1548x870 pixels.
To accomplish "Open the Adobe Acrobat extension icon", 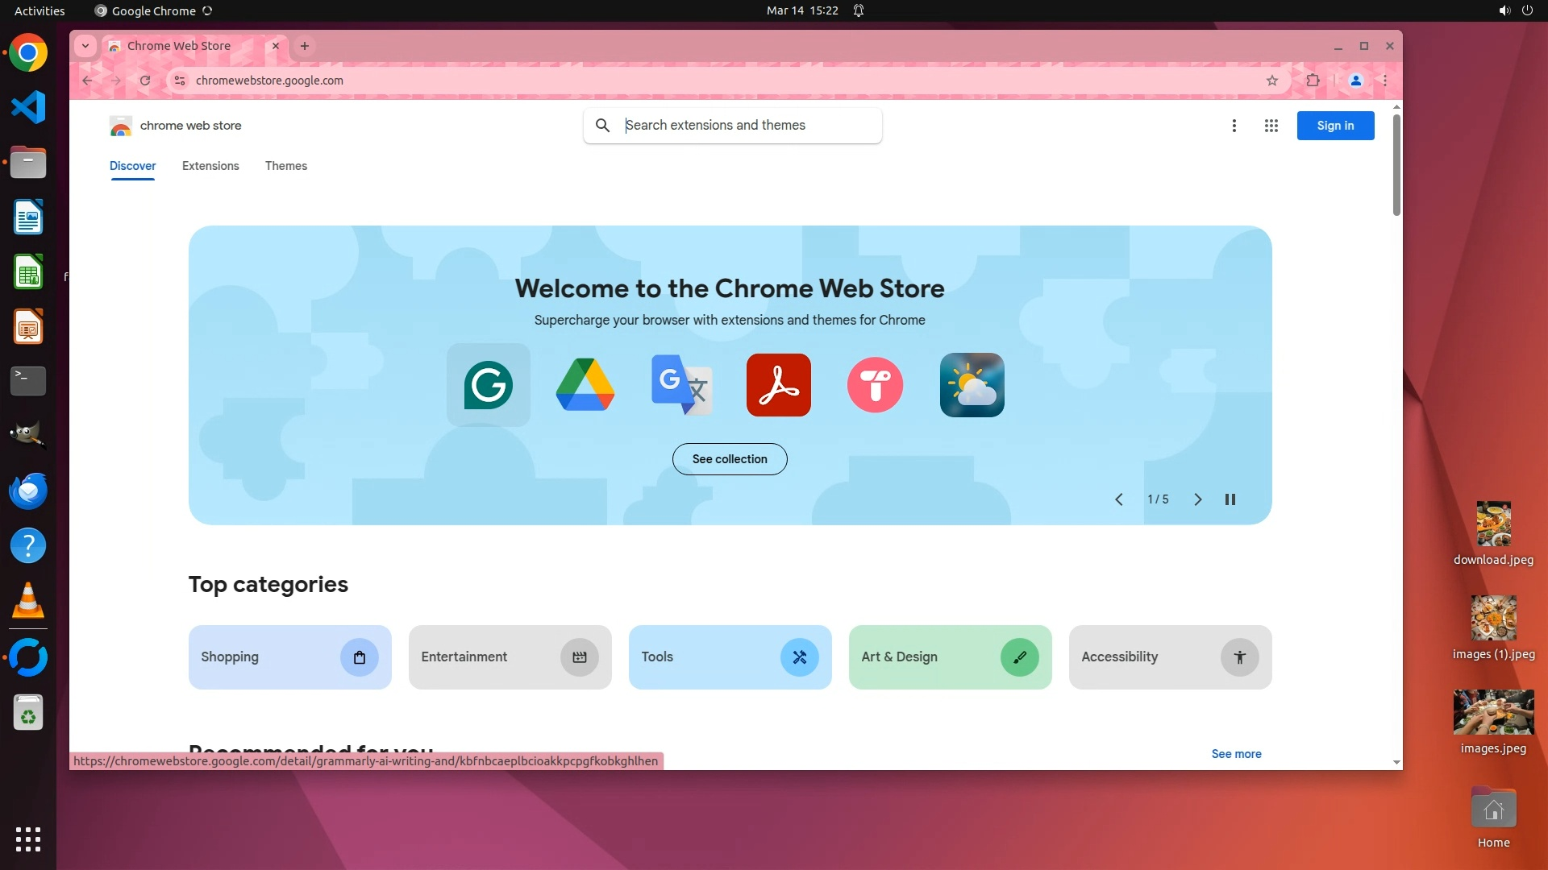I will (779, 385).
